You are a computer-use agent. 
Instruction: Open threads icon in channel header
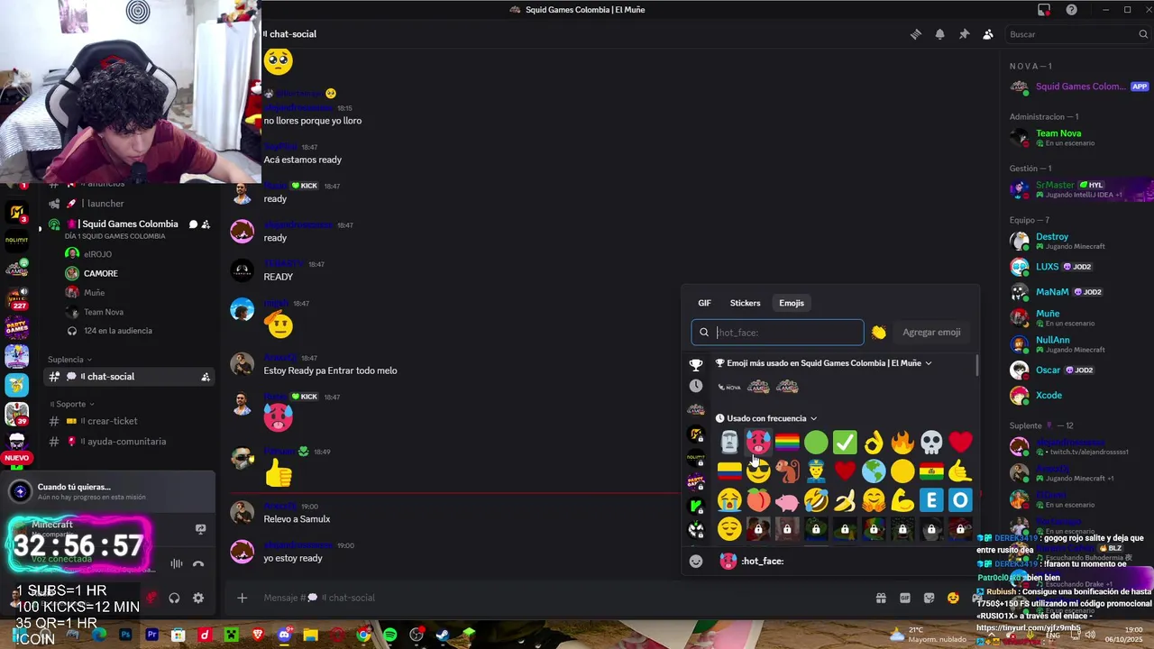[915, 34]
